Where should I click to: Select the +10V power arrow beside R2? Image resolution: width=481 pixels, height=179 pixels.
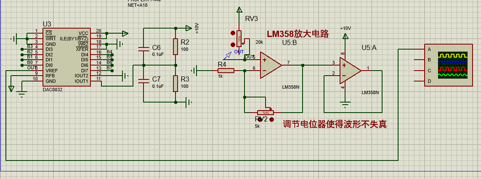coord(189,28)
